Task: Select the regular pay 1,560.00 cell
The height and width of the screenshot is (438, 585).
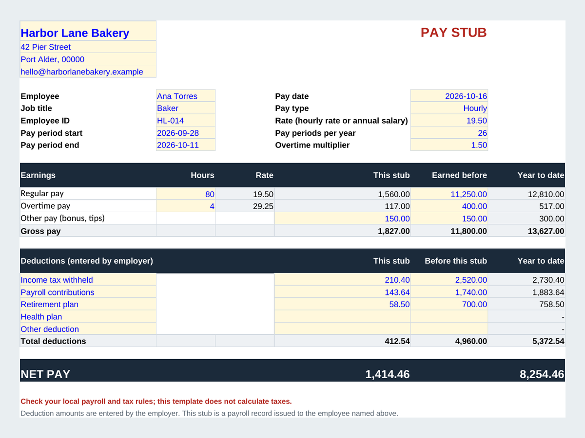Action: 342,194
